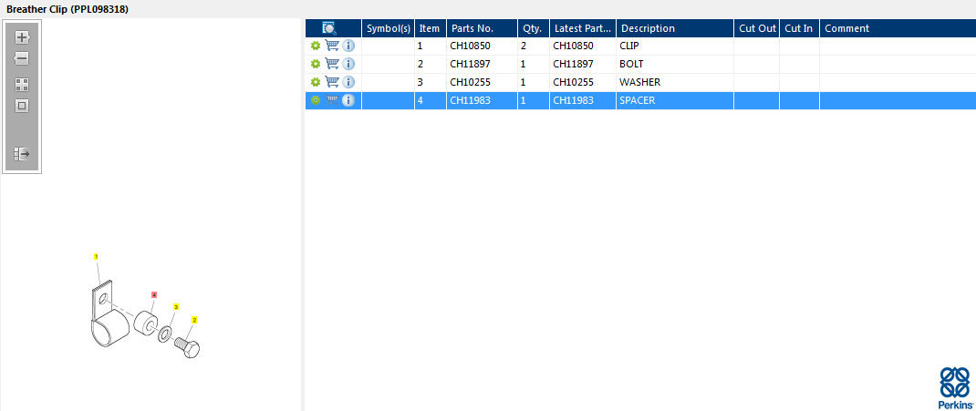Add CH10255 WASHER to shopping cart
This screenshot has width=976, height=411.
click(x=332, y=81)
